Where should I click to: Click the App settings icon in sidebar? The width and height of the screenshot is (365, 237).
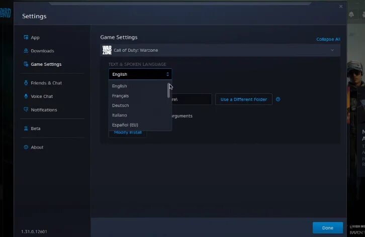[x=26, y=37]
